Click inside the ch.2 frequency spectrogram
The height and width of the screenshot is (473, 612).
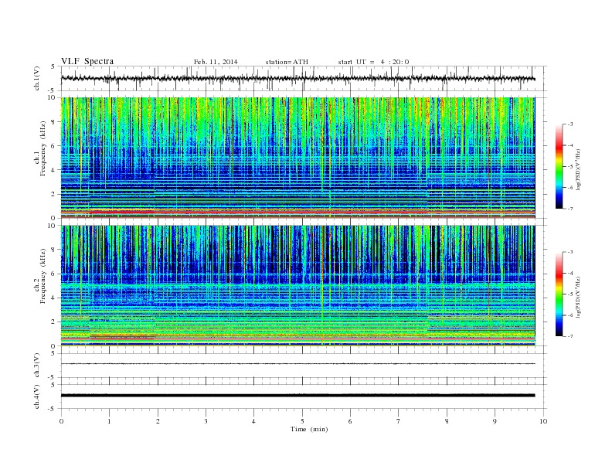pos(297,286)
